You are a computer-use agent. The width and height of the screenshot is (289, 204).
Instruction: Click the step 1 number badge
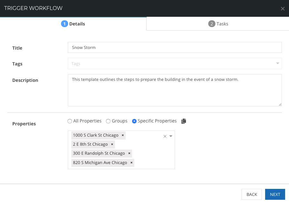tap(65, 24)
